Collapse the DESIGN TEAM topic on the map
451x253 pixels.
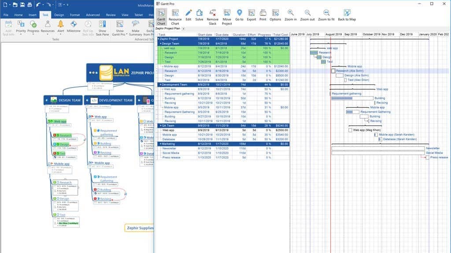click(x=47, y=100)
